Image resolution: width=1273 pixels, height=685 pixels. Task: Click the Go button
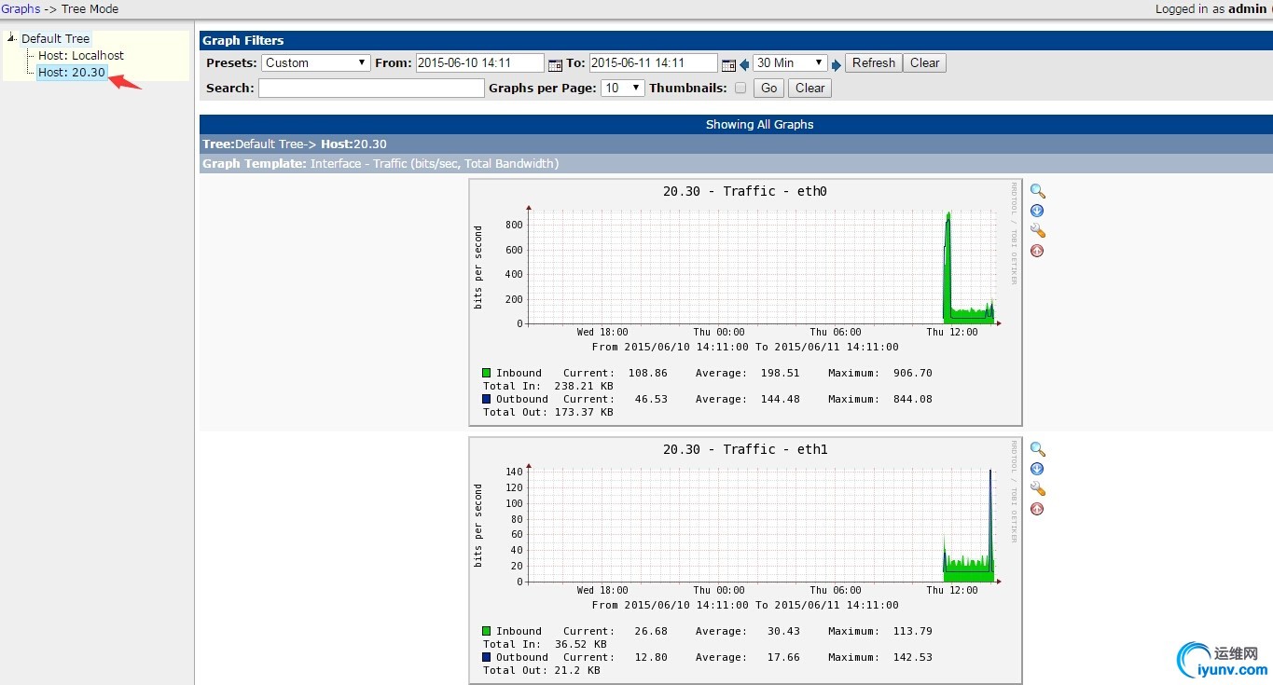coord(768,89)
